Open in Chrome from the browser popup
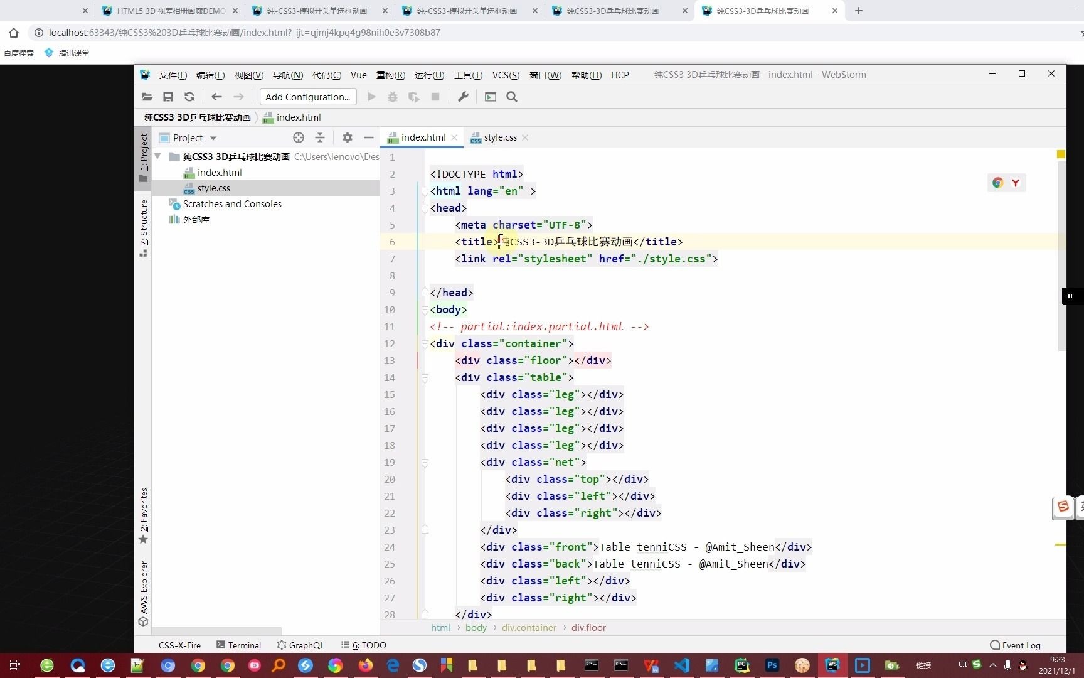1084x678 pixels. [998, 183]
